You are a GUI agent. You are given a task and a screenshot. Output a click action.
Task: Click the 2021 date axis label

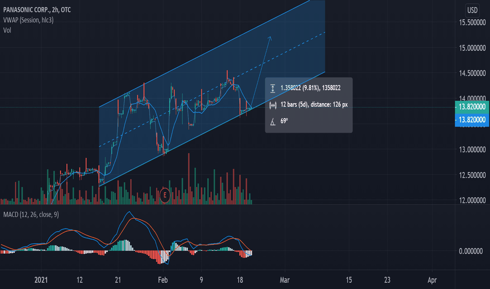(41, 280)
